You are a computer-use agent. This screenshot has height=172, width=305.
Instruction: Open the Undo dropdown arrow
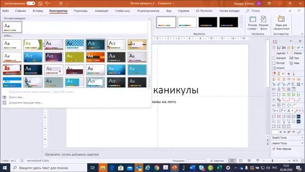point(50,3)
